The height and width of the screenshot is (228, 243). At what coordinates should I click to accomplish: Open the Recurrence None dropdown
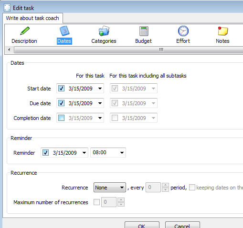[x=110, y=188]
